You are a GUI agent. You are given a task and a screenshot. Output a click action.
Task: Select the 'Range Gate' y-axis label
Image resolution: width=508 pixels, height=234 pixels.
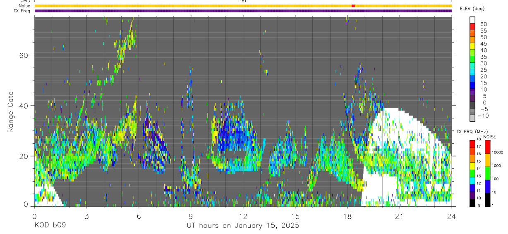pos(11,111)
